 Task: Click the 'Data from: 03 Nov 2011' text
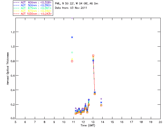click(x=71, y=8)
